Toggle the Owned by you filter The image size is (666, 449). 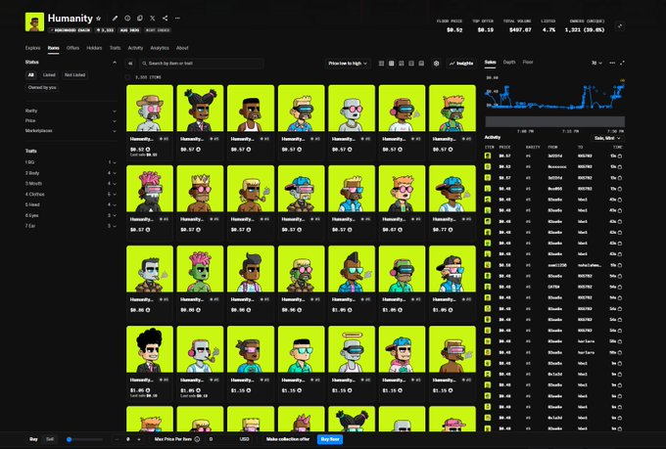[x=42, y=87]
